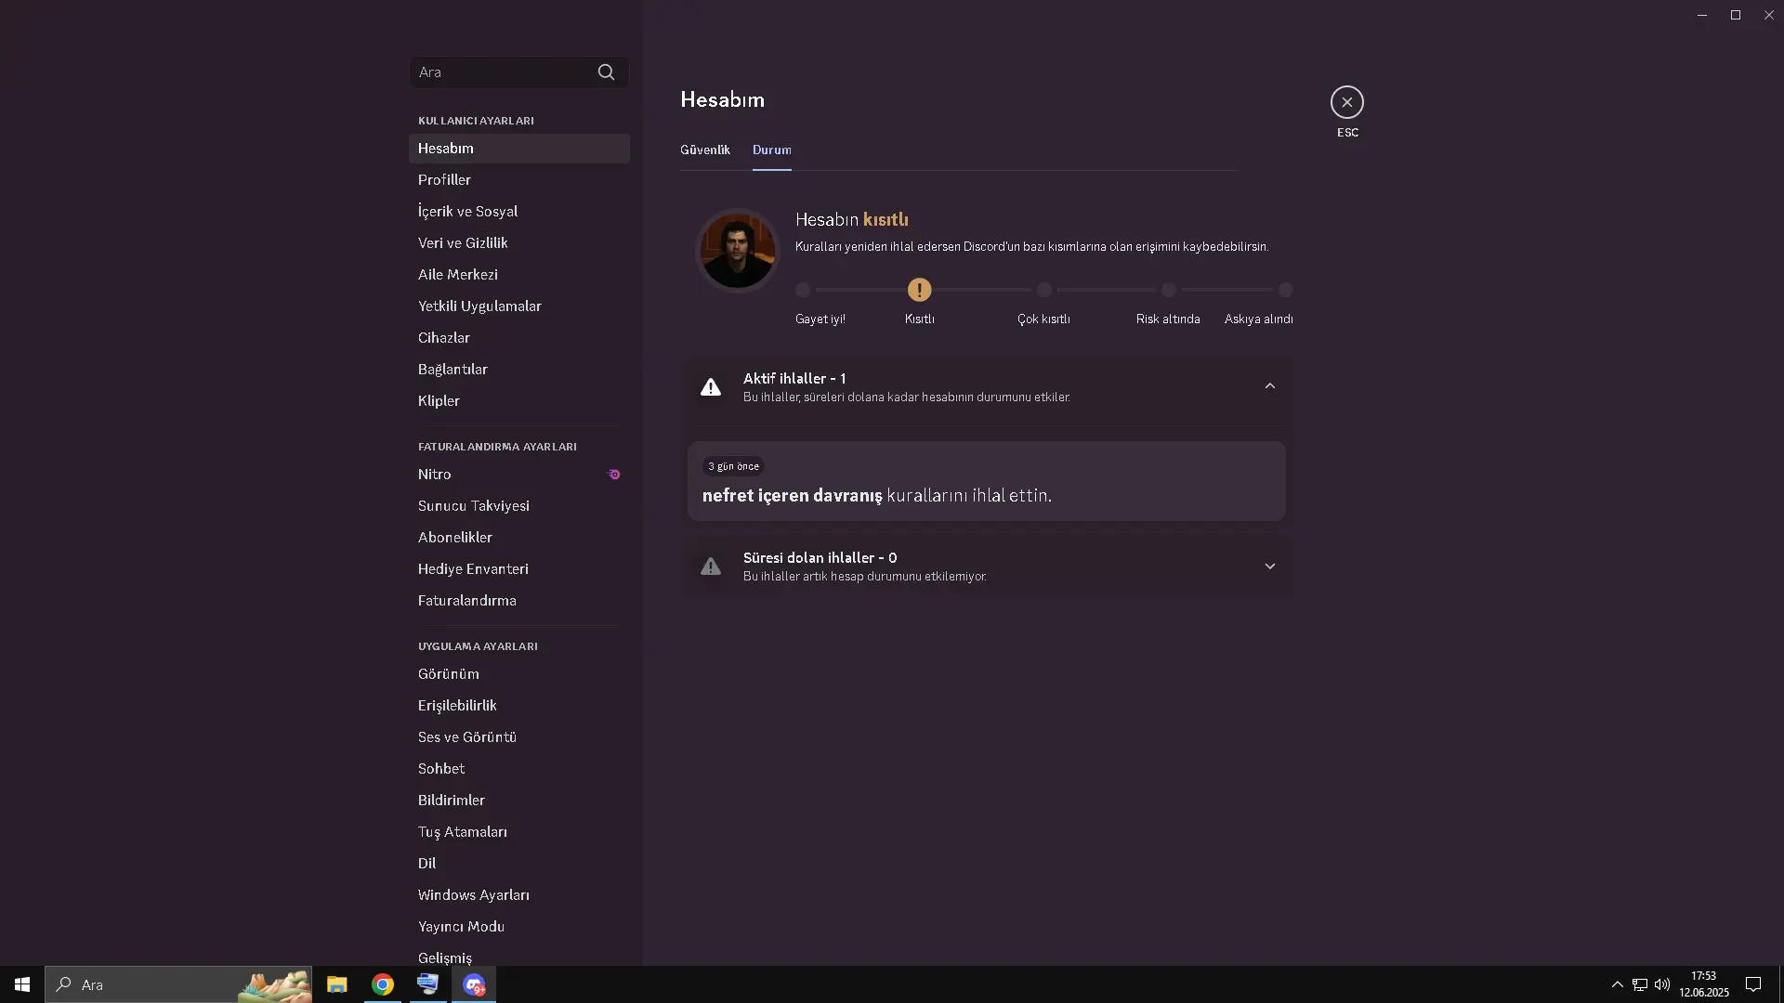This screenshot has height=1003, width=1784.
Task: Go to the Abonelikler page
Action: pyautogui.click(x=519, y=538)
